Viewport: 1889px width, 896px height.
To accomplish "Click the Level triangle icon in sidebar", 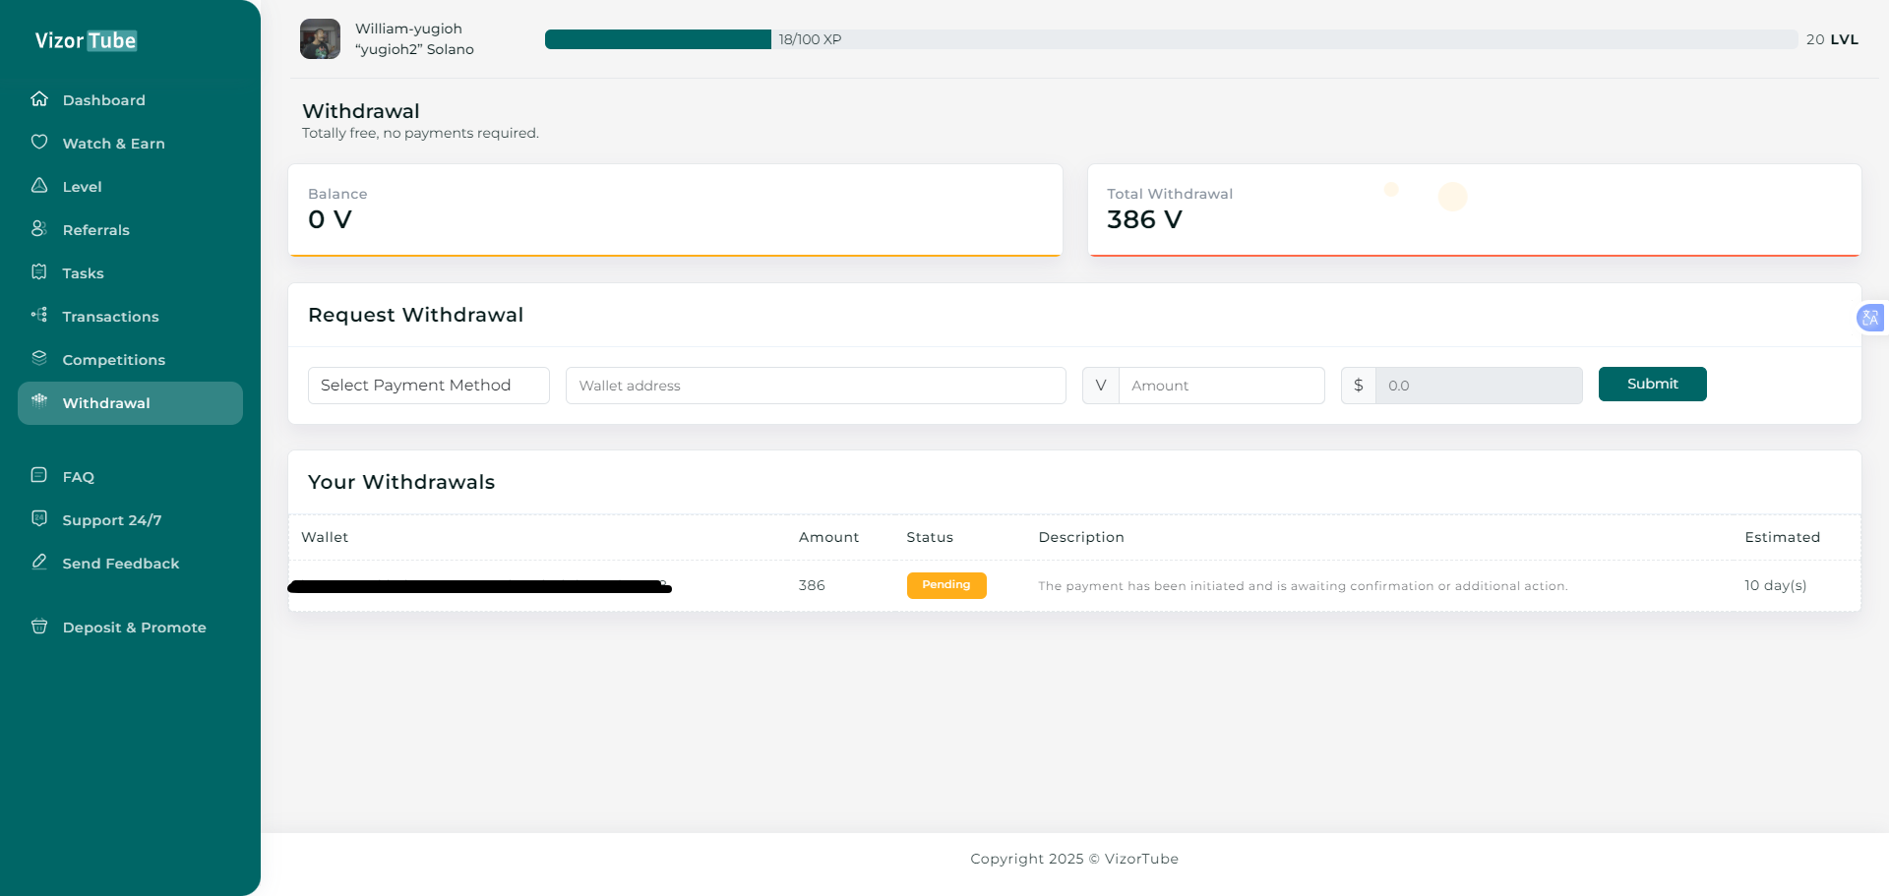I will tap(39, 186).
